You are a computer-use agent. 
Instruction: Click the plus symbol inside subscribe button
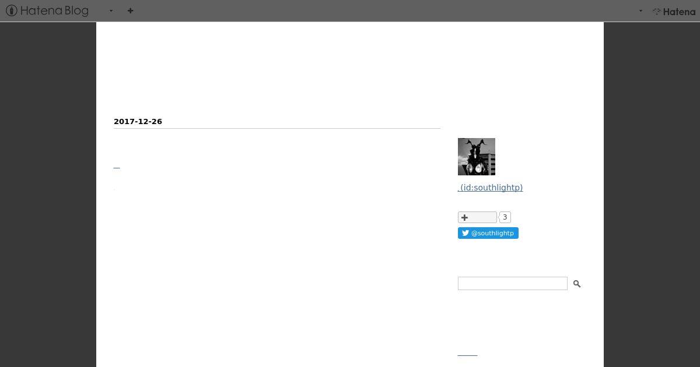[x=464, y=217]
